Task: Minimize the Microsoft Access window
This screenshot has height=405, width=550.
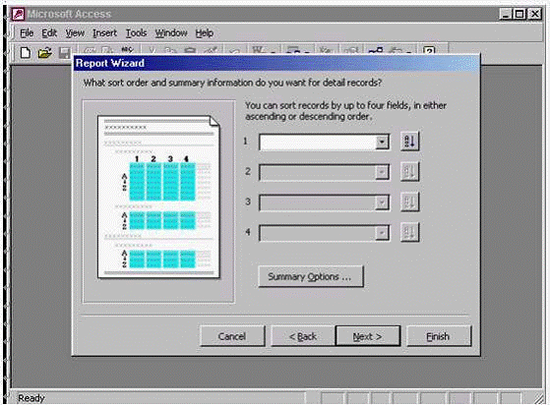Action: click(x=506, y=14)
